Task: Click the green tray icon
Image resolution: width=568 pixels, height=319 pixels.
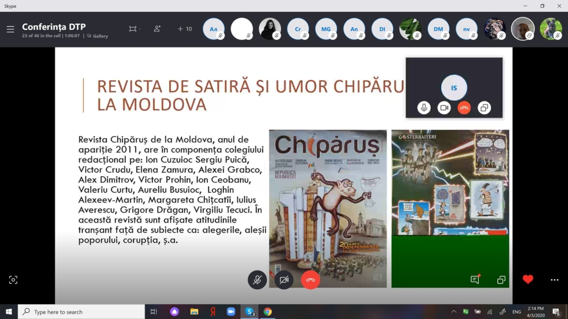Action: [x=466, y=311]
